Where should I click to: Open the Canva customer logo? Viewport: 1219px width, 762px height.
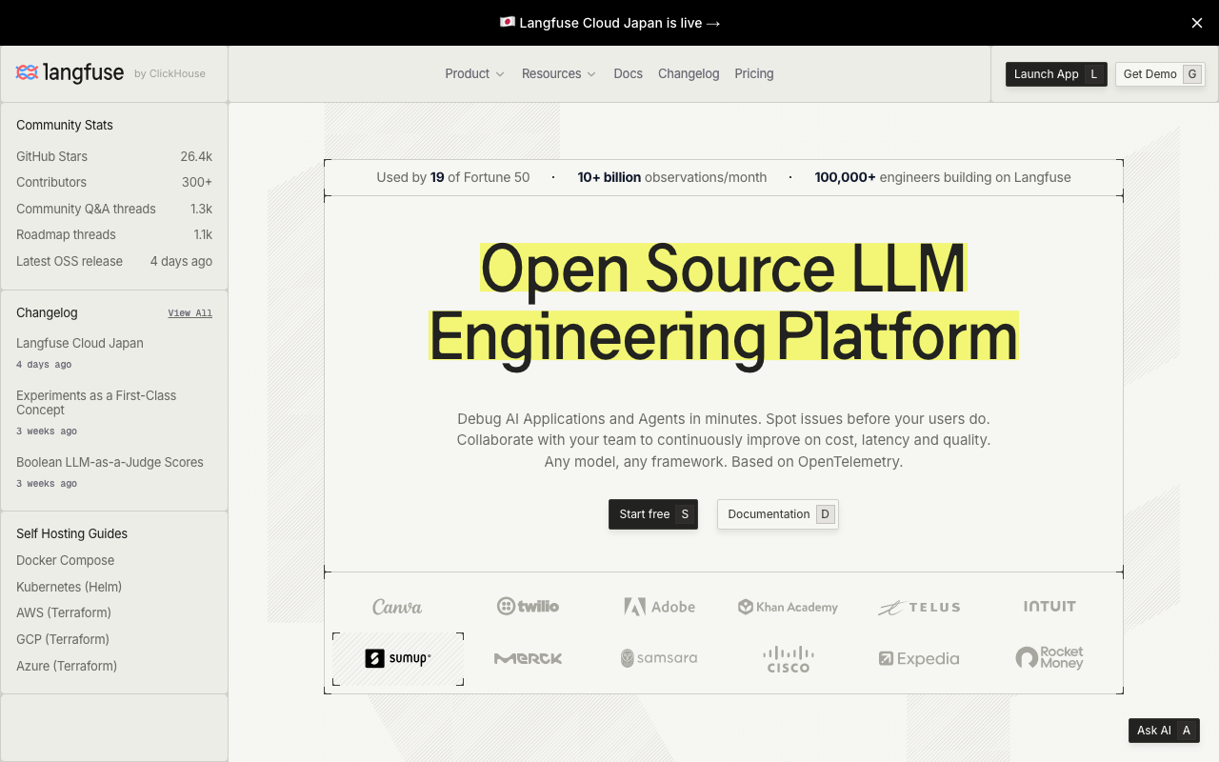tap(397, 607)
